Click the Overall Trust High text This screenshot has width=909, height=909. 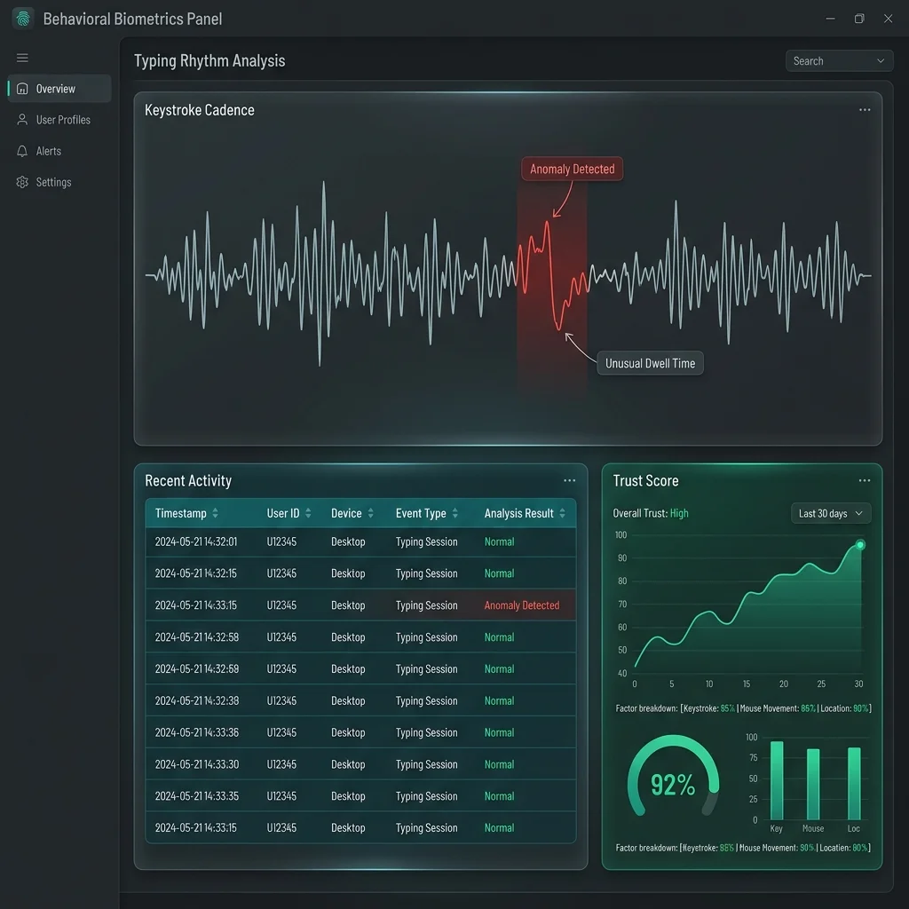(651, 513)
